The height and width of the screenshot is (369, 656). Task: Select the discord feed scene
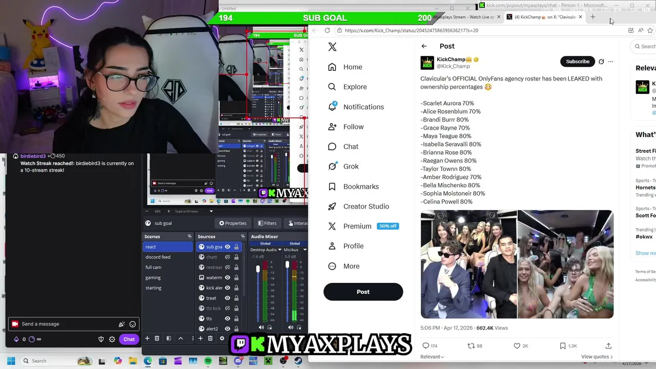168,257
